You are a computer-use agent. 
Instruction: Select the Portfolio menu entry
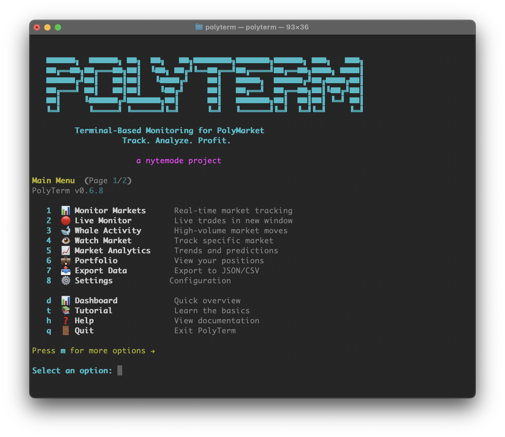(96, 261)
